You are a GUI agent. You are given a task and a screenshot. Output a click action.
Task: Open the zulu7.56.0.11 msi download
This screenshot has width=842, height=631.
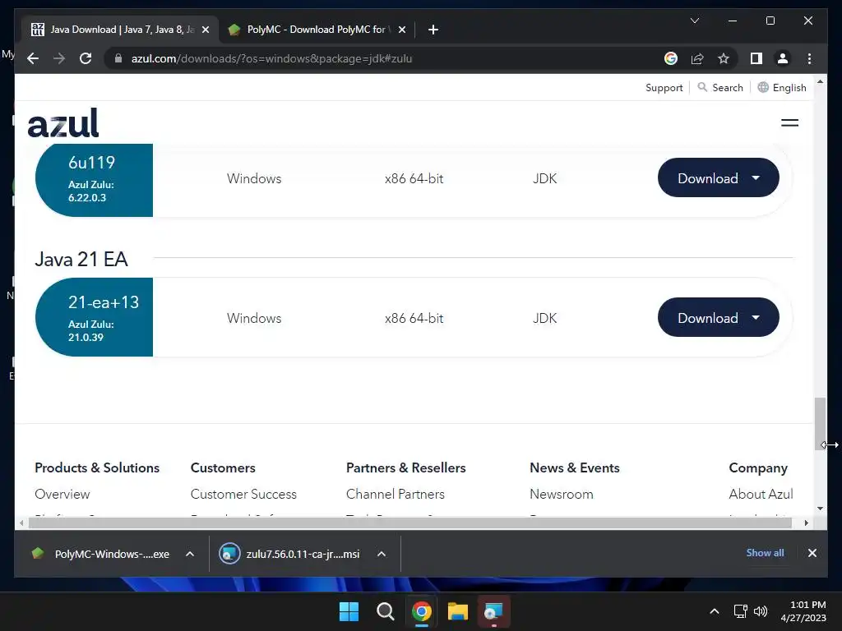(290, 554)
